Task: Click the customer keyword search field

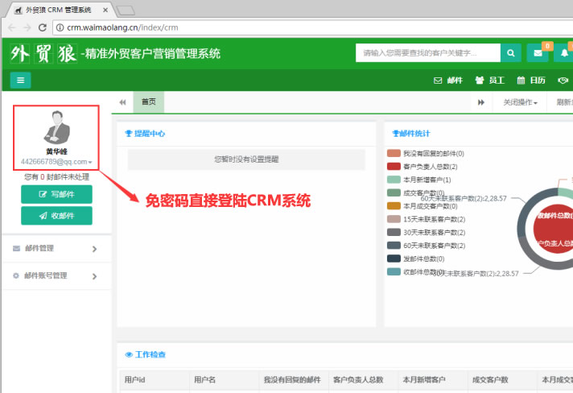Action: pyautogui.click(x=427, y=53)
